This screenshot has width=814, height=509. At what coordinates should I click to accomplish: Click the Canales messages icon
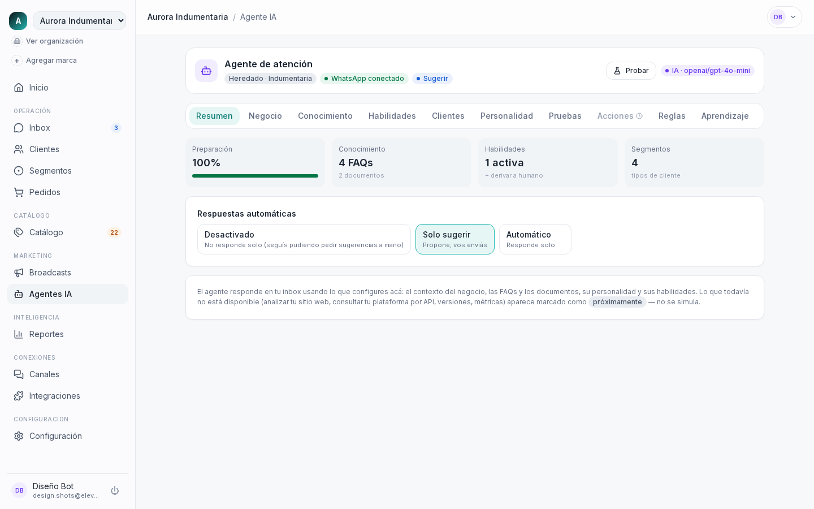[19, 374]
